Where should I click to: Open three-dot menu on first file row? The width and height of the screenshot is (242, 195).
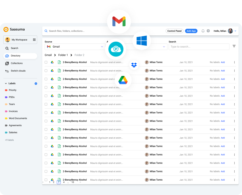tap(234, 62)
